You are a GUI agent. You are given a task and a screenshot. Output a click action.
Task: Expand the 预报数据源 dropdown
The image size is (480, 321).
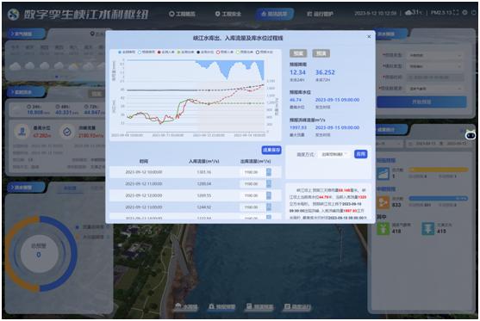pos(434,89)
